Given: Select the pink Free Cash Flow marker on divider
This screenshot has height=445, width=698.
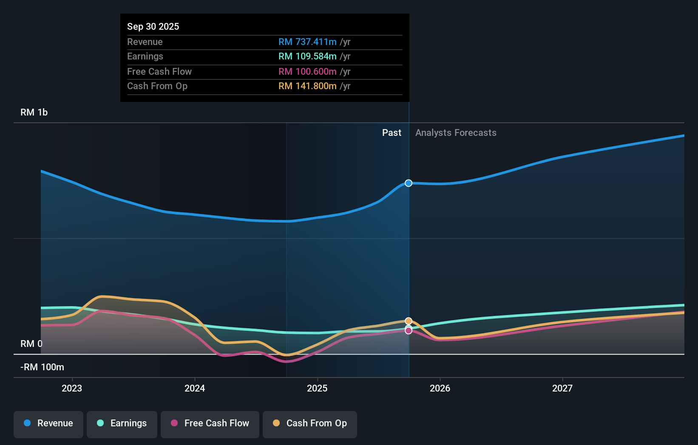Looking at the screenshot, I should point(409,330).
